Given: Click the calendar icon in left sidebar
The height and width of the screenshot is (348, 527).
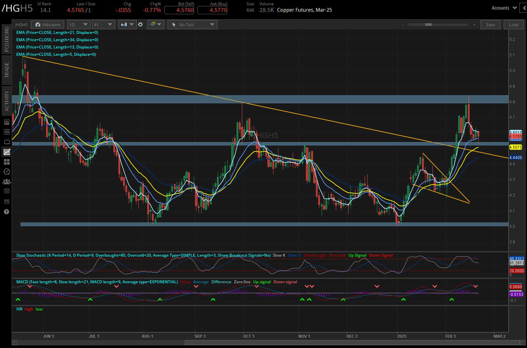Looking at the screenshot, I should [x=6, y=191].
